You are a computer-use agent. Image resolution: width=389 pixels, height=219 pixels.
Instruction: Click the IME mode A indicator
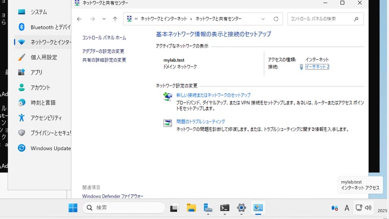(347, 208)
